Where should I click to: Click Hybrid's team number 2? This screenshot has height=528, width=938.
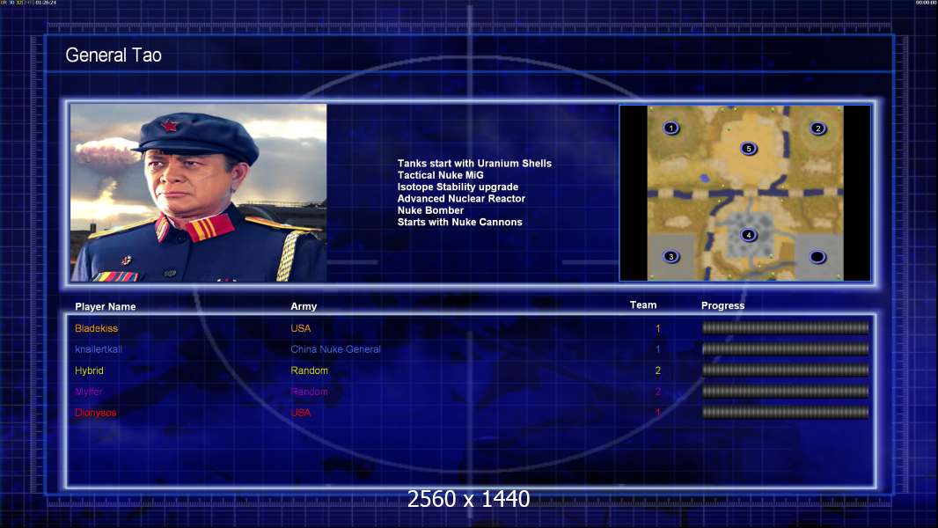tap(658, 370)
